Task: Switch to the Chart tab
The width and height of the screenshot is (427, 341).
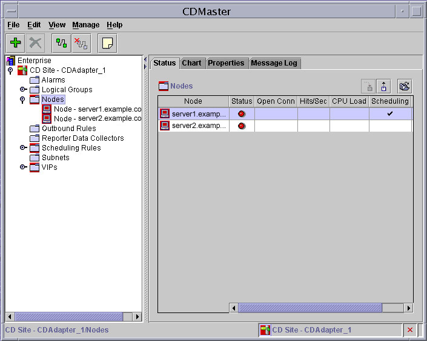Action: coord(192,63)
